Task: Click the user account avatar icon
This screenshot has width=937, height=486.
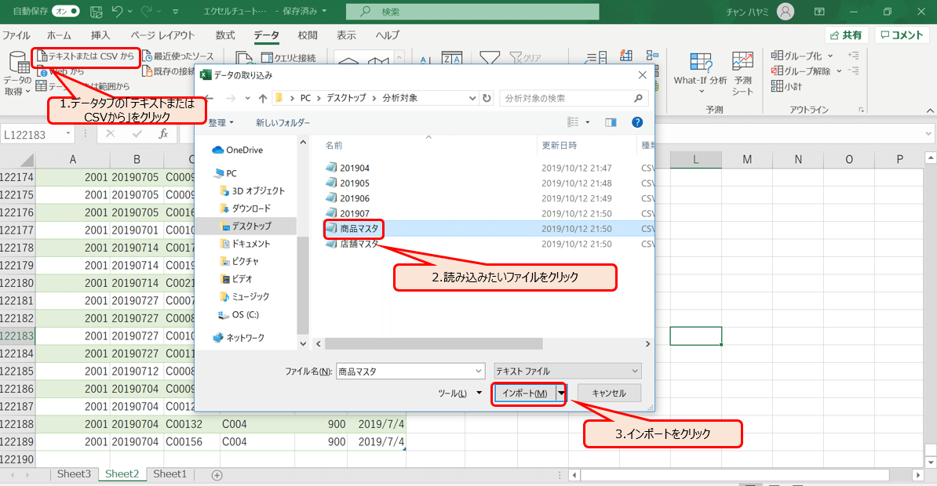Action: (x=786, y=11)
